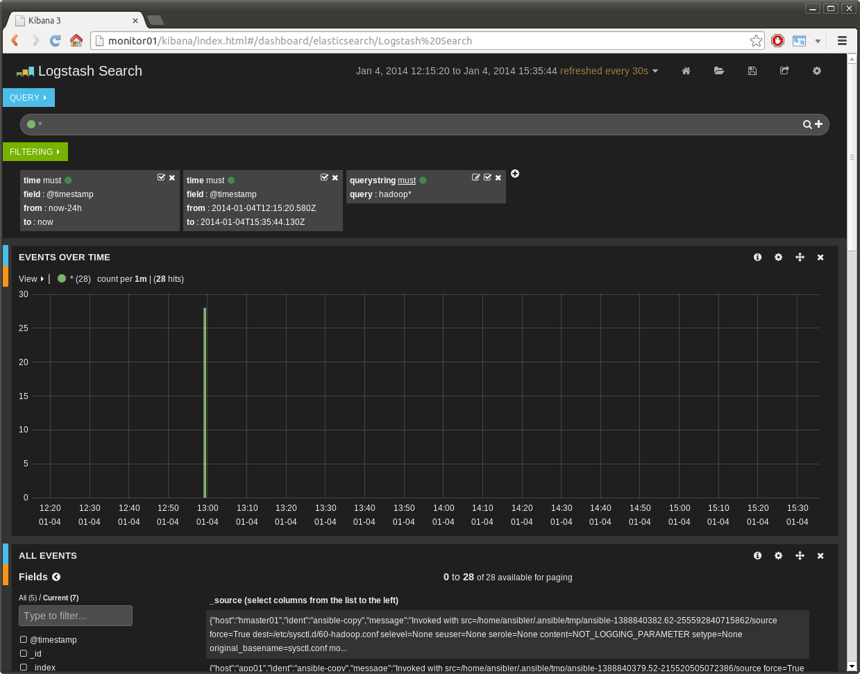Add another query with the plus icon

(818, 124)
